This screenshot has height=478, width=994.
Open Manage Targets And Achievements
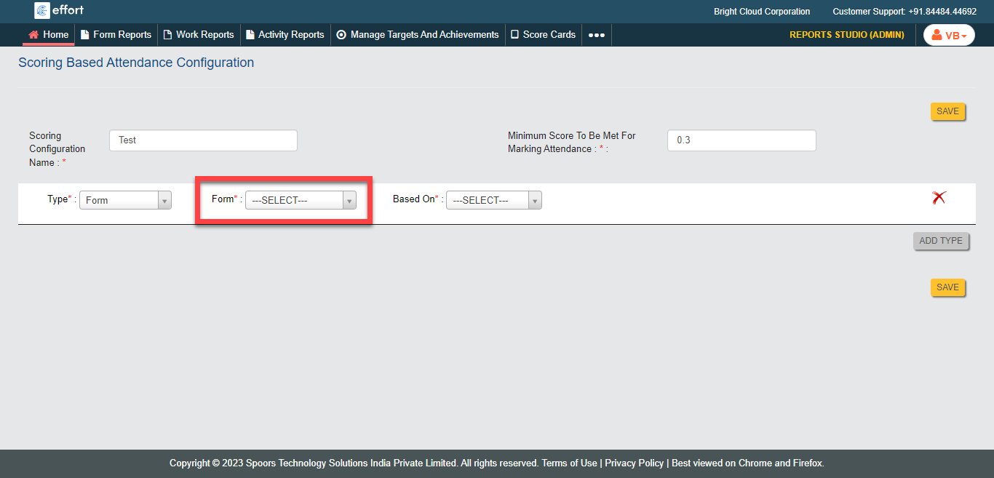point(418,34)
